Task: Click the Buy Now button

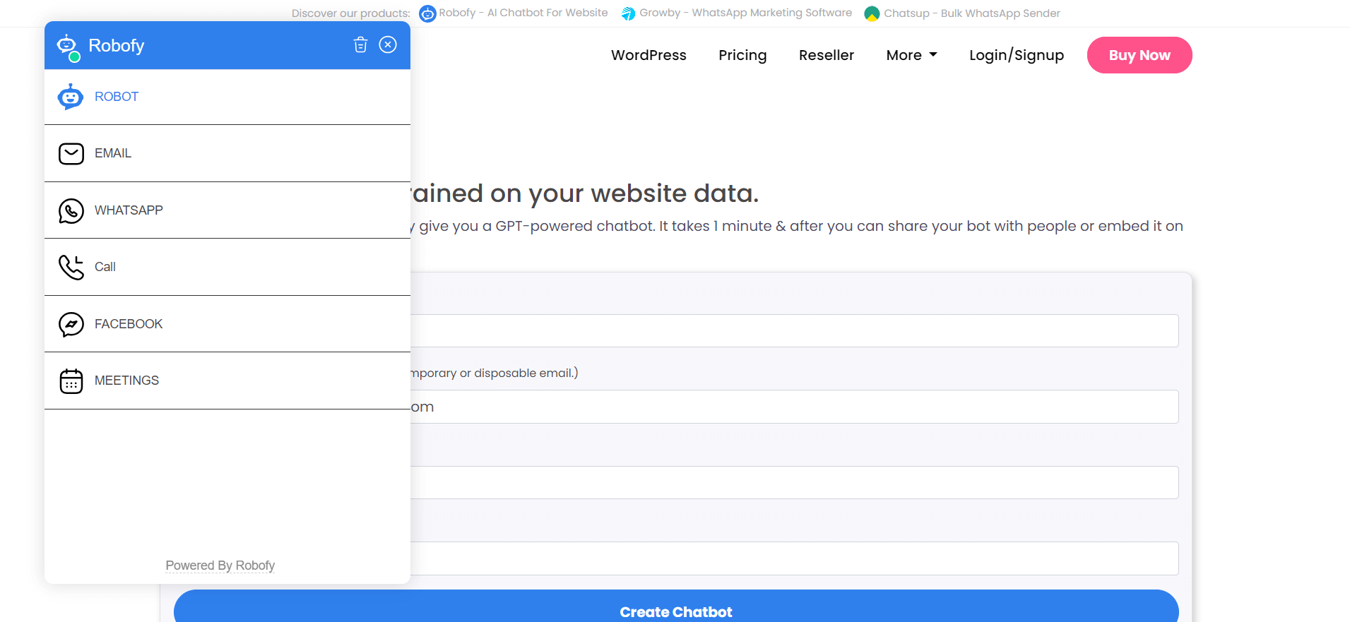Action: [1139, 55]
